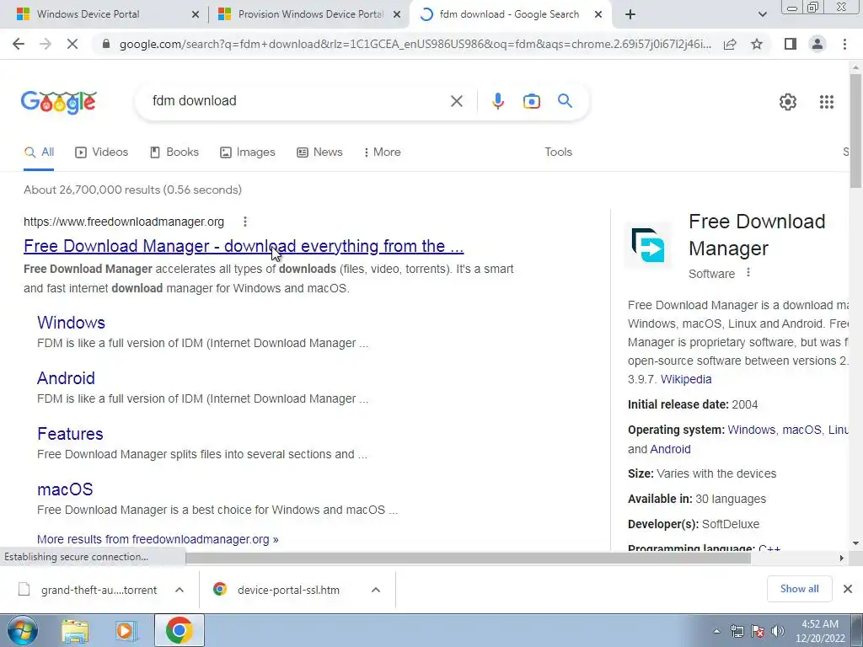Open the Chrome profile avatar button
Image resolution: width=863 pixels, height=647 pixels.
pyautogui.click(x=817, y=44)
